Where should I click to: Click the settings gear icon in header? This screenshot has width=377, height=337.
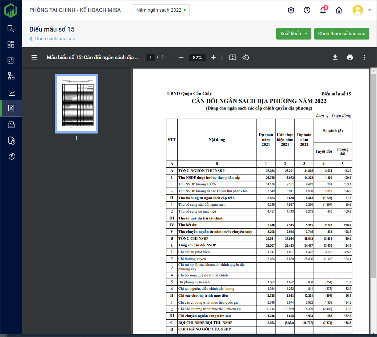tap(291, 10)
